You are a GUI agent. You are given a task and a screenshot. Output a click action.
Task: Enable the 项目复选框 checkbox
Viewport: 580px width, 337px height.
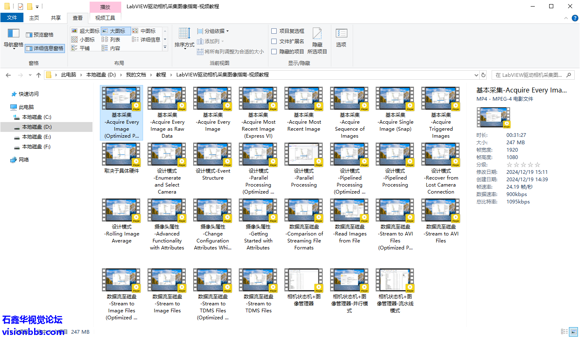point(274,31)
